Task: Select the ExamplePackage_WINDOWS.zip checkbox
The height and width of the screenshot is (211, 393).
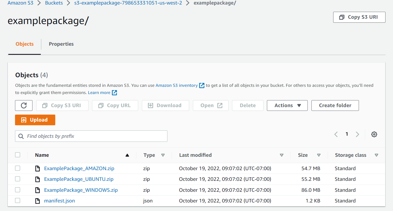Action: point(17,190)
